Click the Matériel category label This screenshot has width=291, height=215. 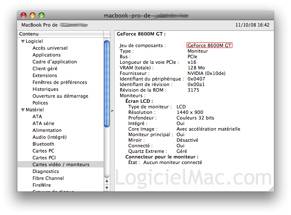(x=35, y=110)
